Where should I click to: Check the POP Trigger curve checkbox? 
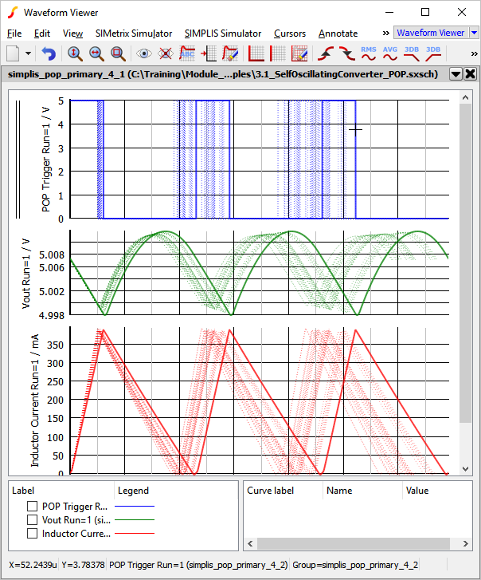point(33,507)
